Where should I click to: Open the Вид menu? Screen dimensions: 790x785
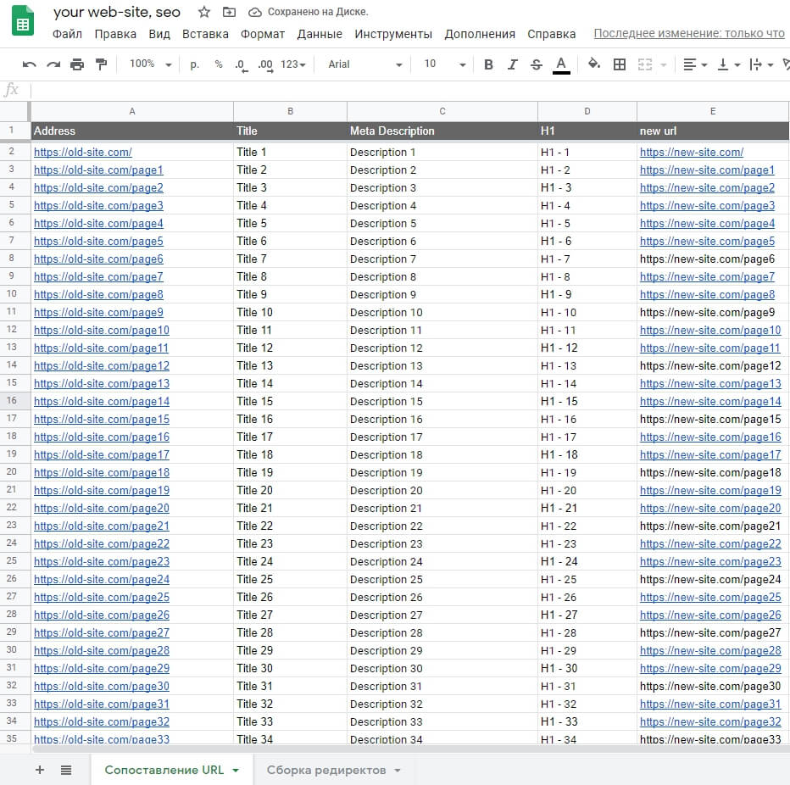(x=159, y=34)
